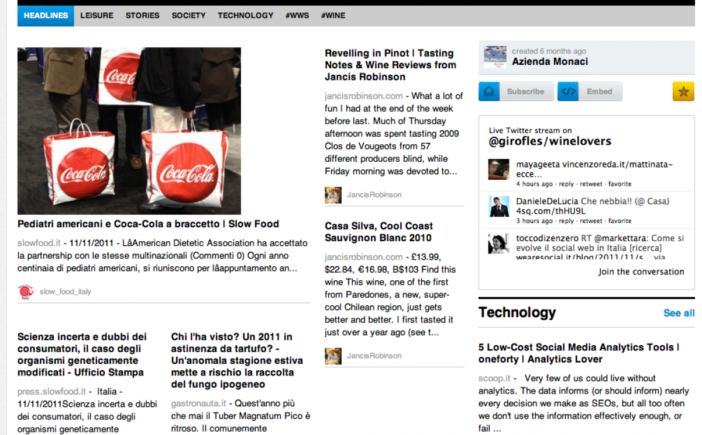This screenshot has width=702, height=435.
Task: Open 5 Low-Cost Social Media Analytics headline
Action: (x=579, y=353)
